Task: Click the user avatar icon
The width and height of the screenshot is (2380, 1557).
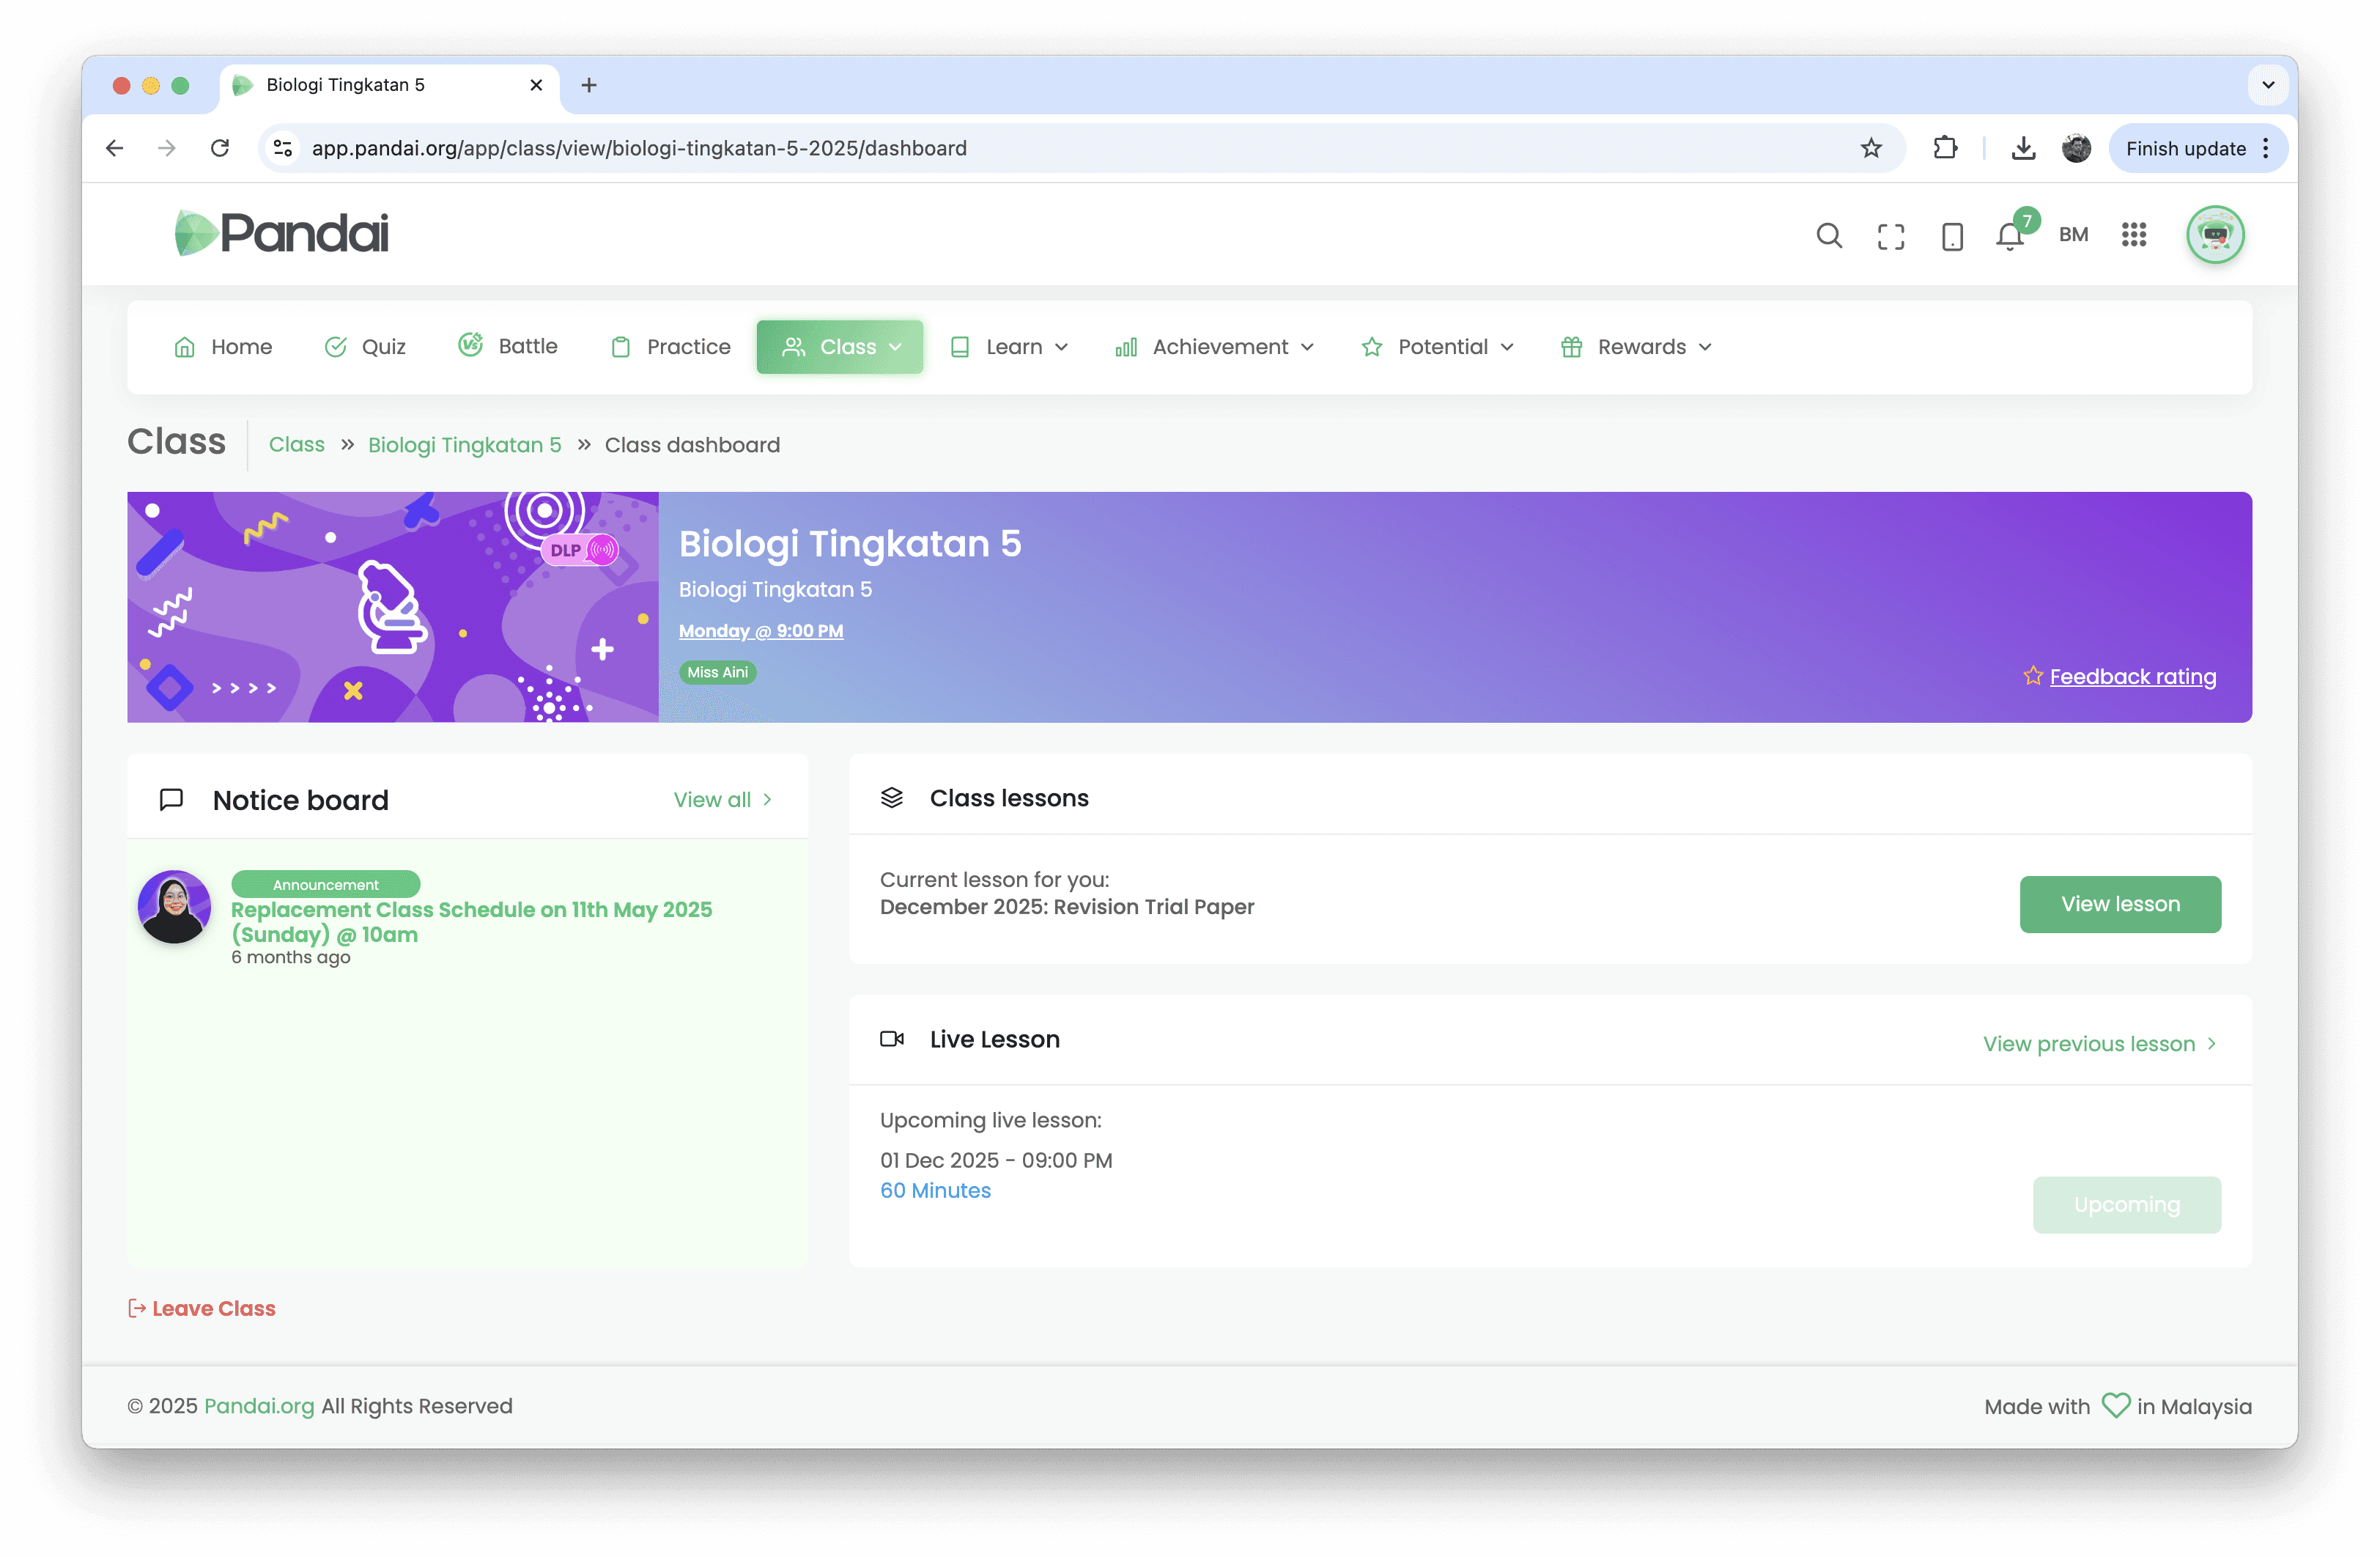Action: [2215, 235]
